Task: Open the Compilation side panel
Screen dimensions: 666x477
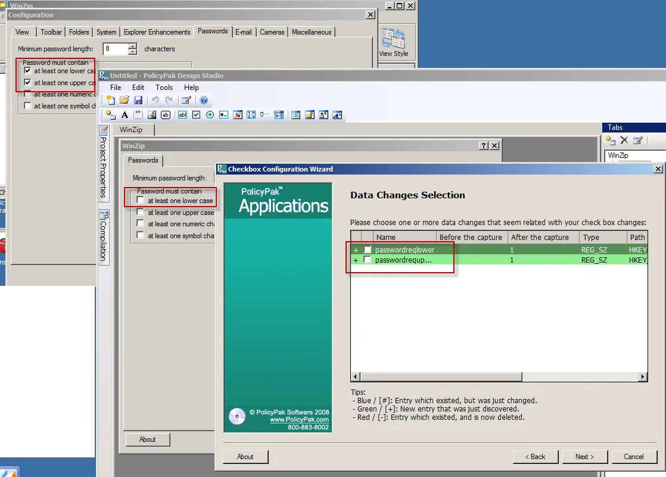Action: coord(103,236)
